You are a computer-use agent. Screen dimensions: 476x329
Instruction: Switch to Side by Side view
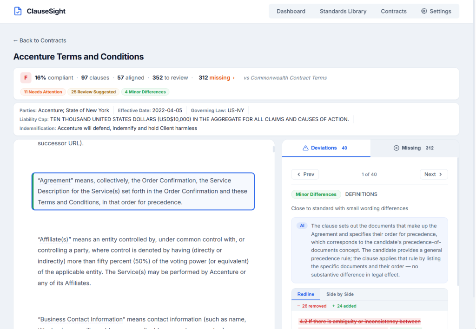(340, 294)
